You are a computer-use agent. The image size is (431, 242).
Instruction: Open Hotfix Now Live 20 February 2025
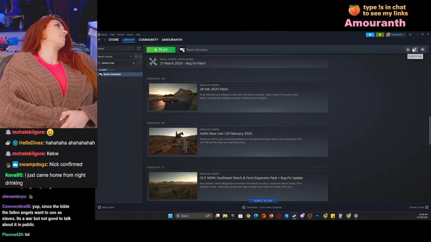click(226, 133)
